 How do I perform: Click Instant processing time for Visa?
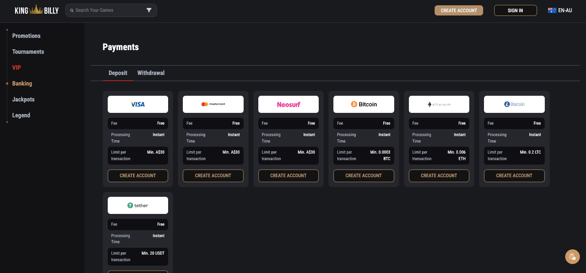[x=159, y=134]
